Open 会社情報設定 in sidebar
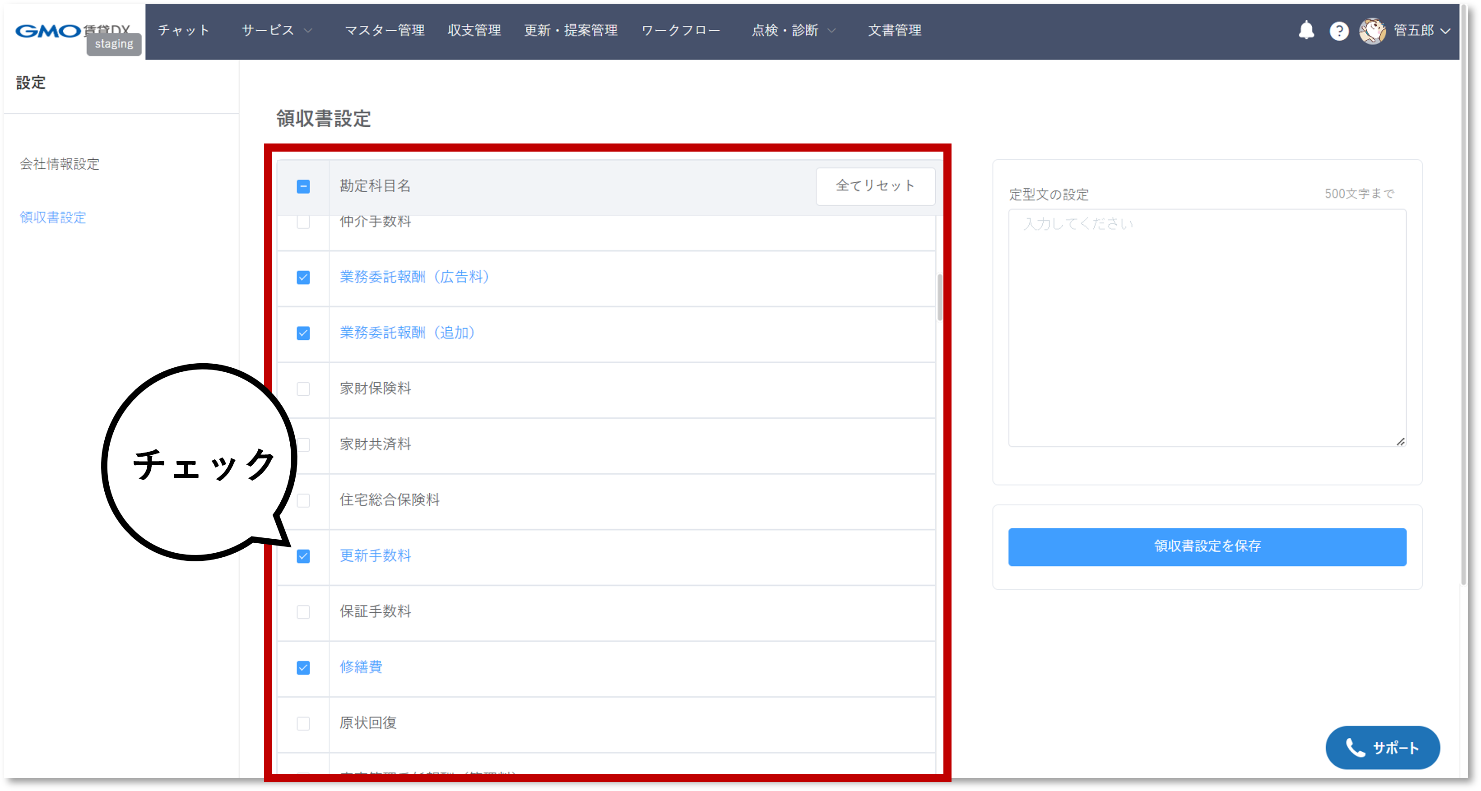 [x=60, y=164]
